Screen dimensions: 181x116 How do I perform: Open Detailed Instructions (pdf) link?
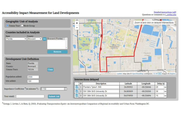point(165,12)
